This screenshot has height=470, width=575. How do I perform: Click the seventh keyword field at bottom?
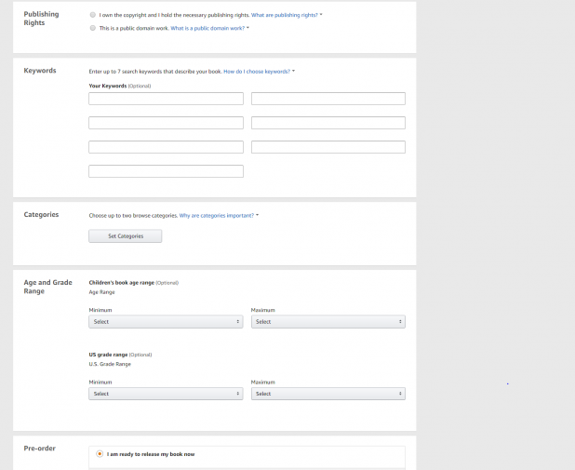click(x=167, y=171)
